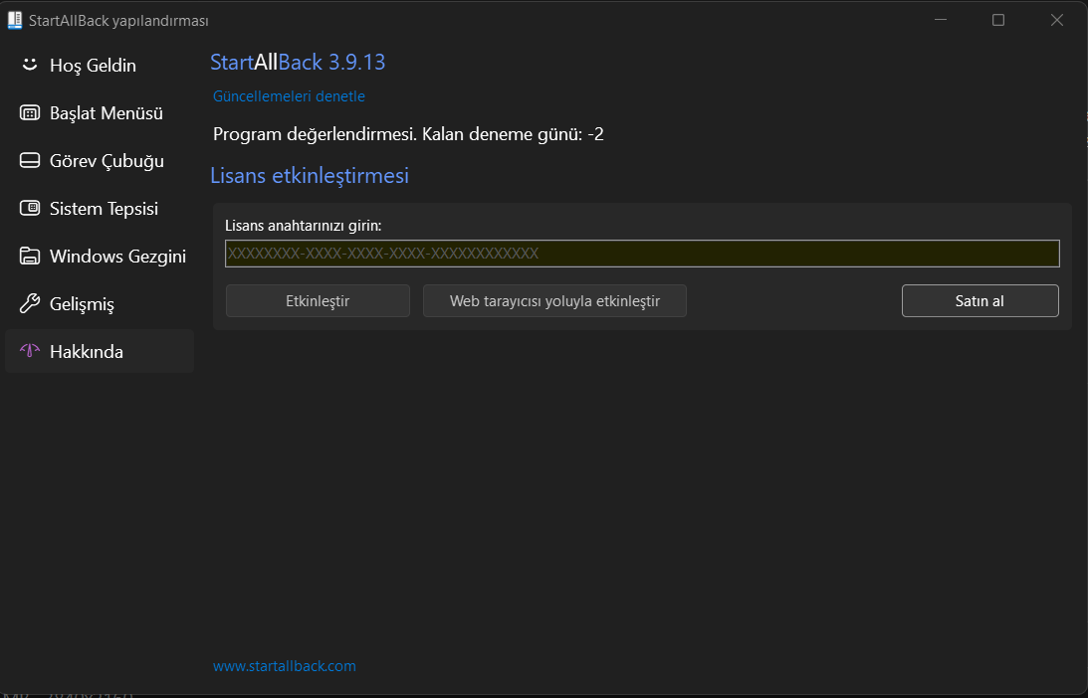The image size is (1088, 698).
Task: Click the Etkinleştir button
Action: tap(318, 301)
